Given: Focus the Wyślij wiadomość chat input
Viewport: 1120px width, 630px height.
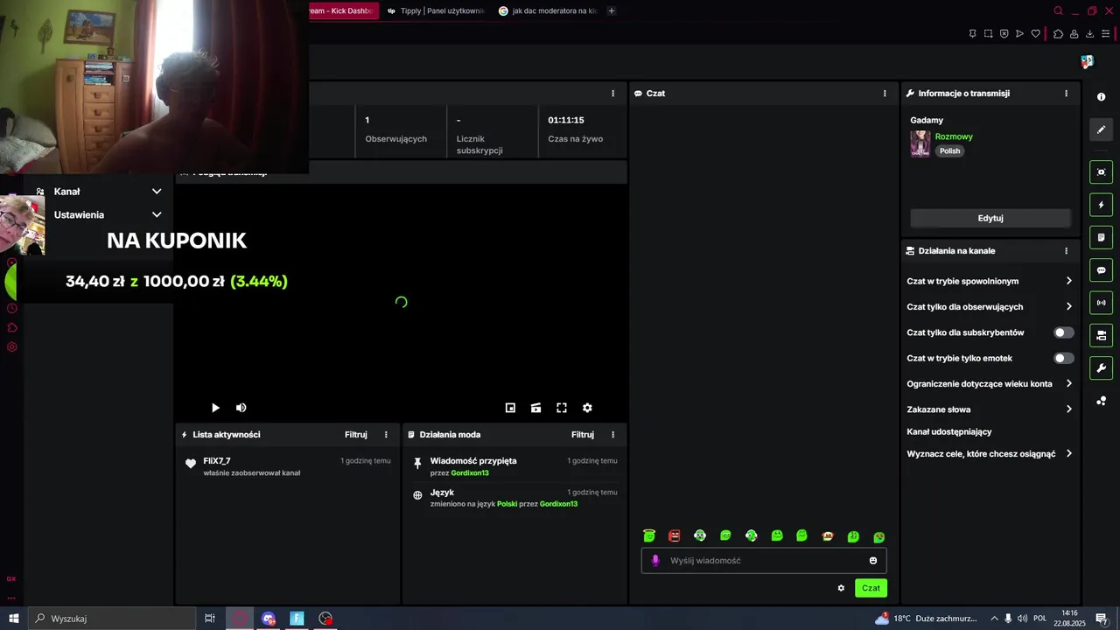Looking at the screenshot, I should click(764, 561).
